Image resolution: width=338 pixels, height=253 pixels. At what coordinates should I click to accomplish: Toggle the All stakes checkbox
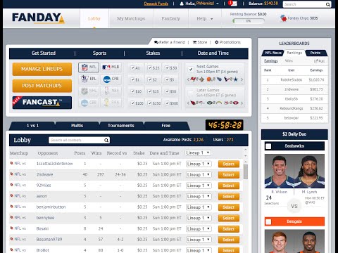132,67
